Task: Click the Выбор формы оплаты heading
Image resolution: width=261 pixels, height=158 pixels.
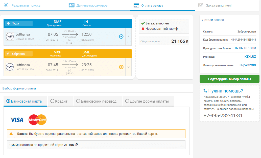Action: pos(19,88)
